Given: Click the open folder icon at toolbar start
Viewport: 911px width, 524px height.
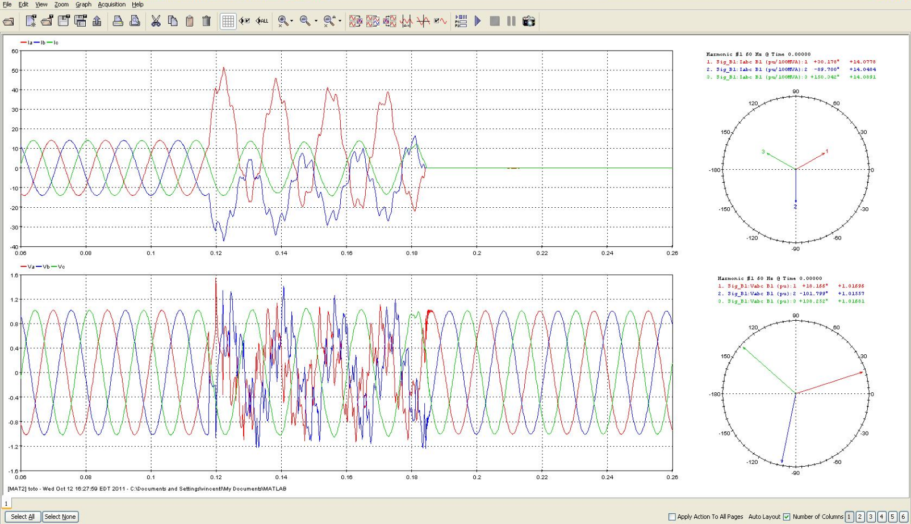Looking at the screenshot, I should tap(9, 22).
